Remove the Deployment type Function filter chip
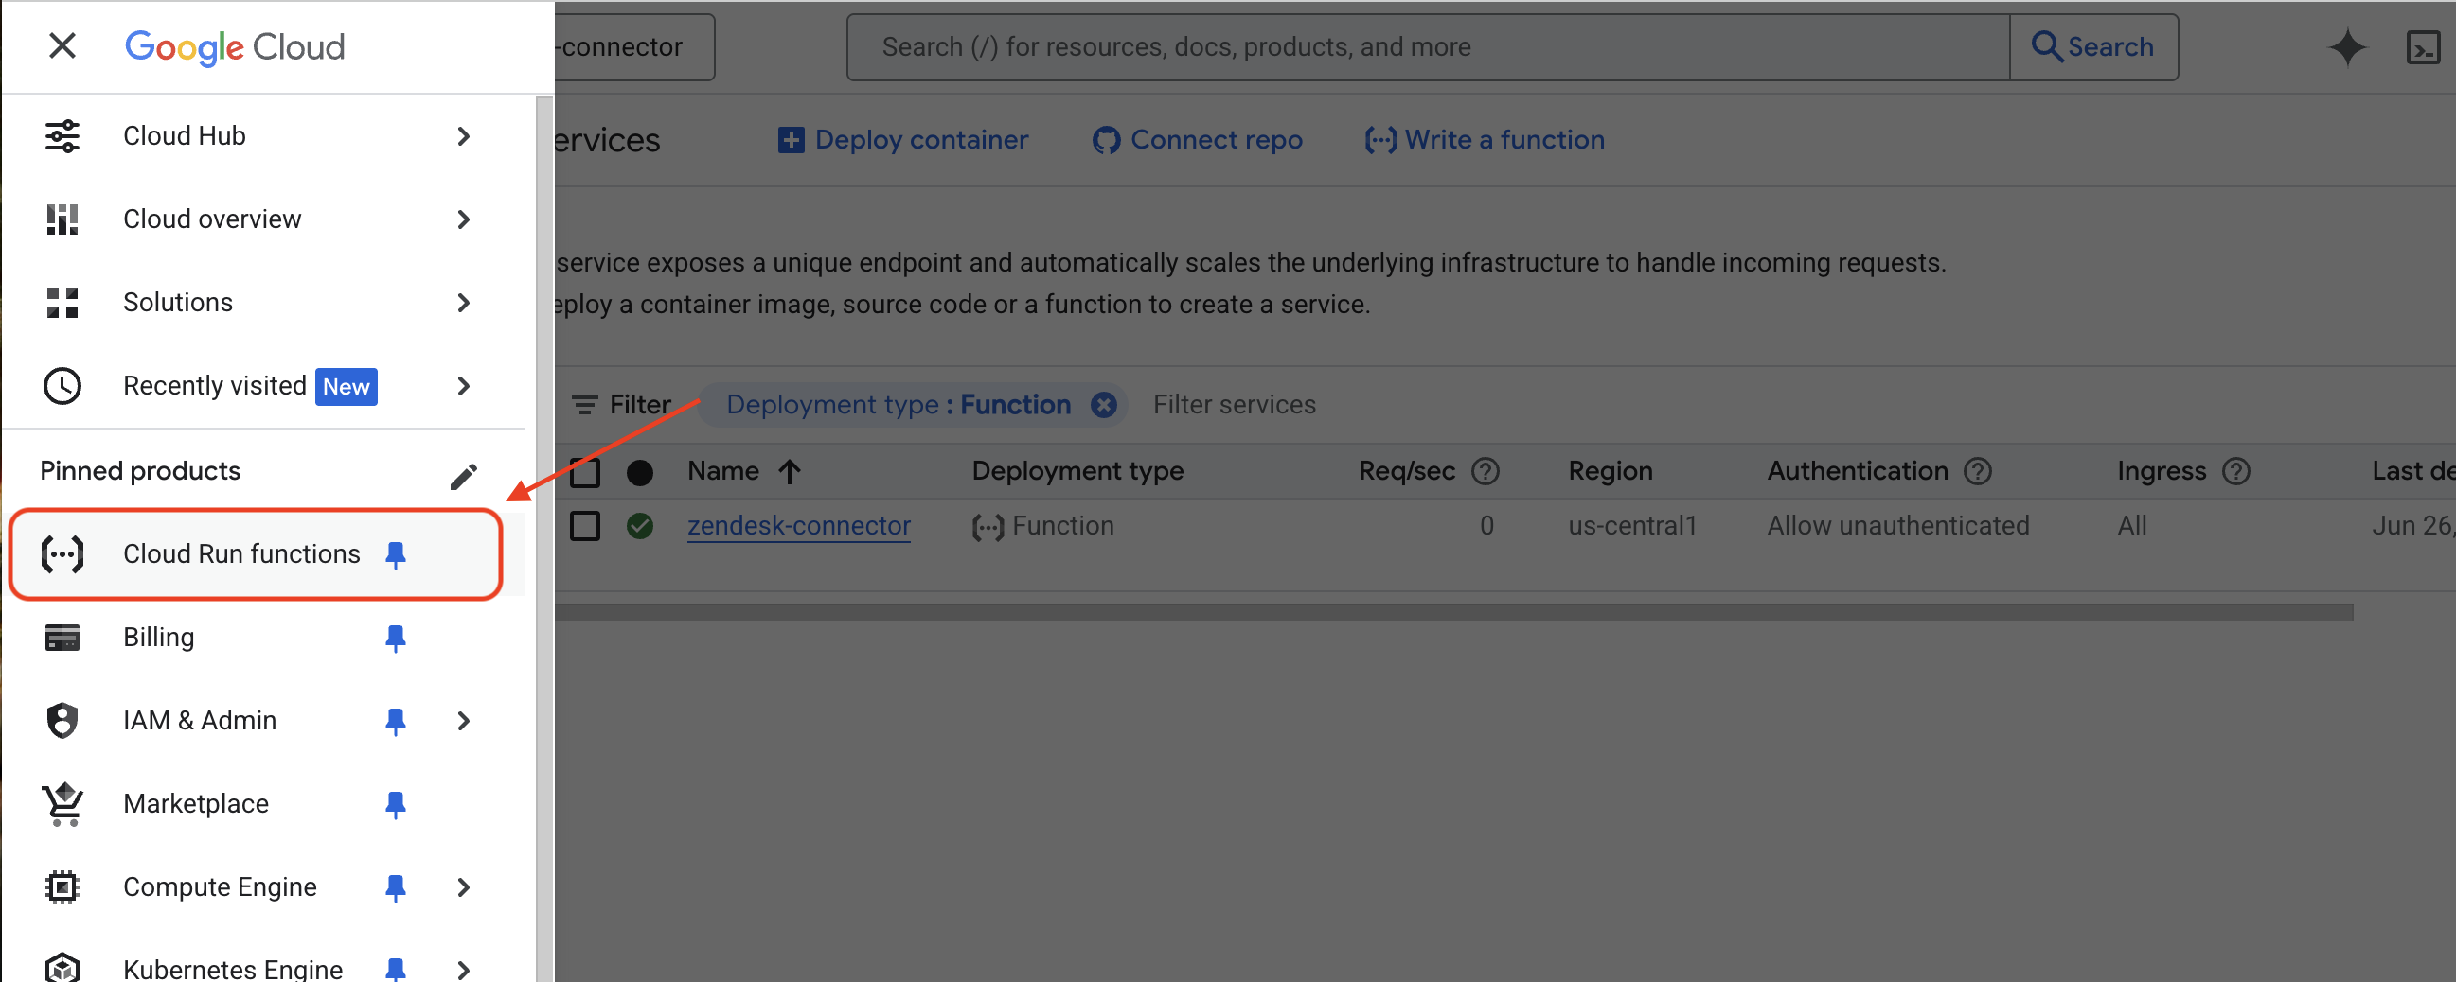The height and width of the screenshot is (982, 2456). [1103, 405]
